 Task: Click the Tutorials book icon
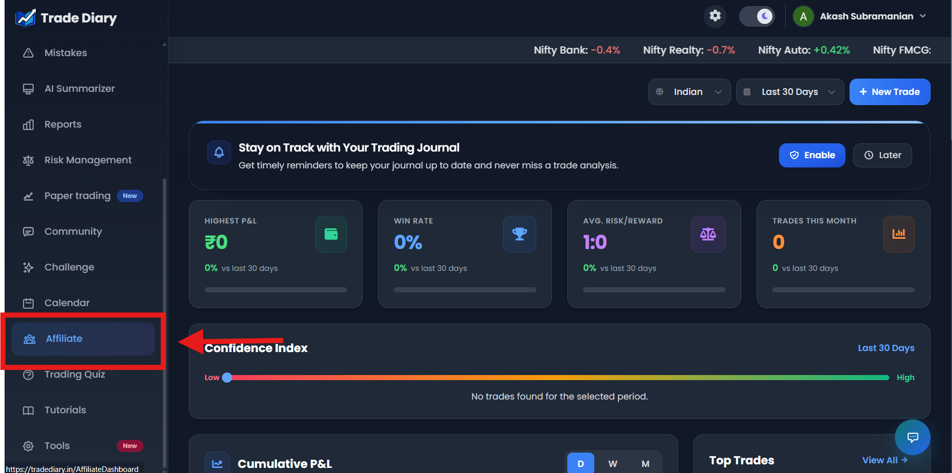[29, 410]
